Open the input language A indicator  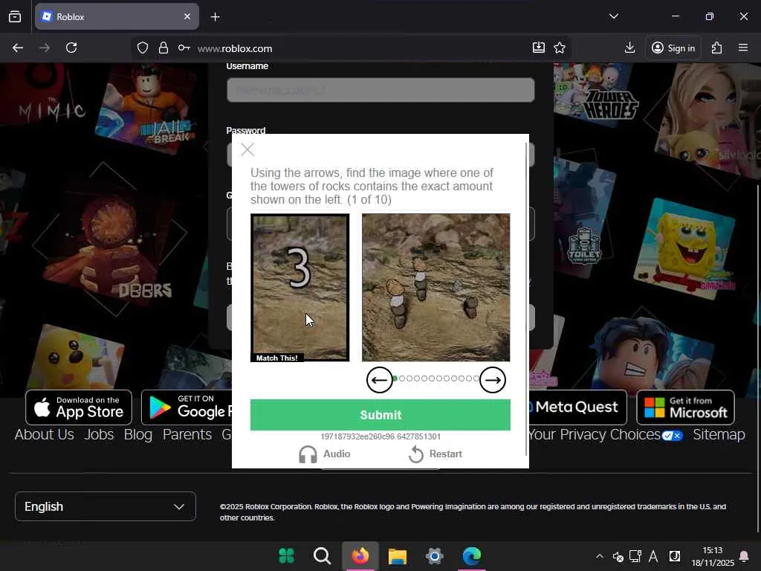pos(653,556)
